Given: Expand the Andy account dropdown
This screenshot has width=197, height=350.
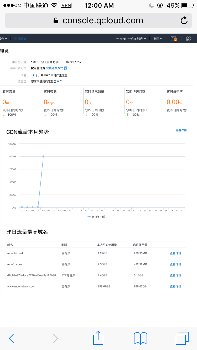Looking at the screenshot, I should click(131, 39).
